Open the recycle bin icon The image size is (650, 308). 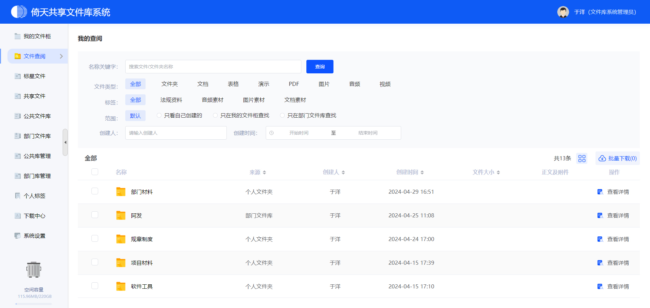34,269
